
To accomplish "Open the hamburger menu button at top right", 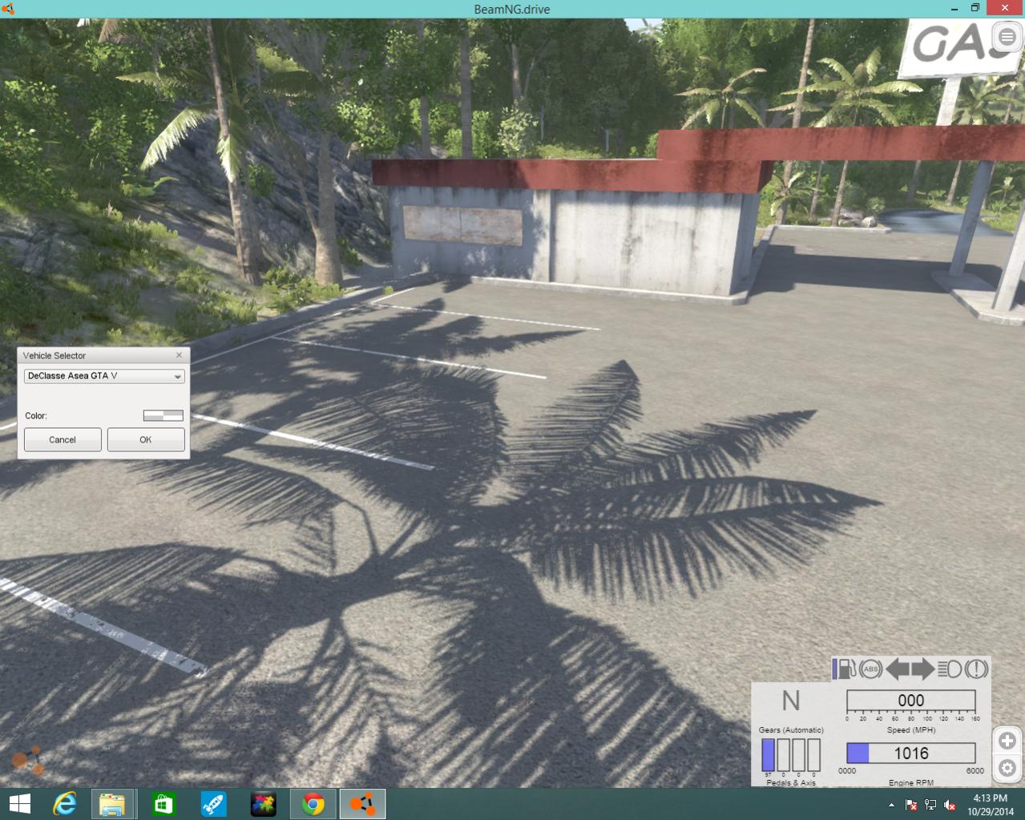I will click(x=1007, y=37).
